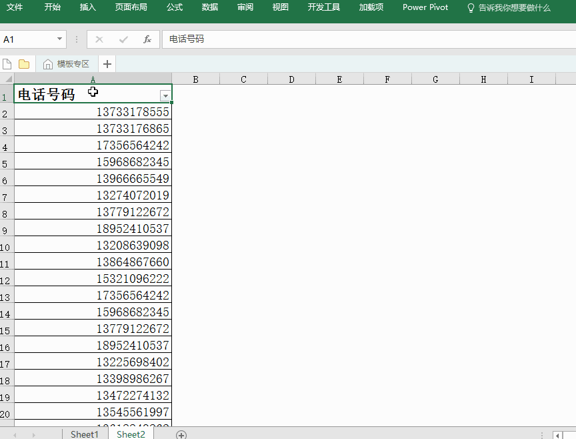Click inside the formula bar field

367,39
